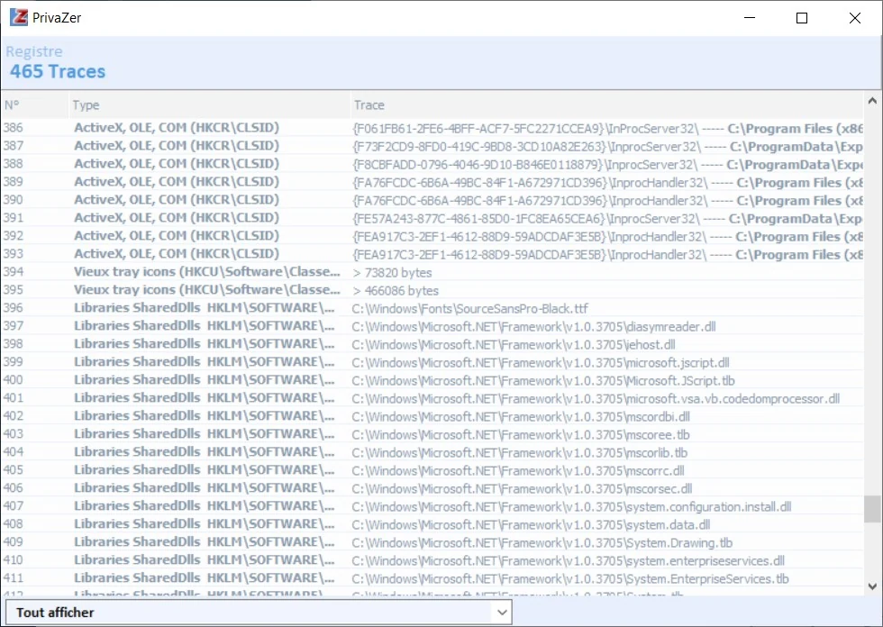
Task: Select the microsoft.vsa.vb.codedomprocessor.dll trace
Action: click(432, 398)
